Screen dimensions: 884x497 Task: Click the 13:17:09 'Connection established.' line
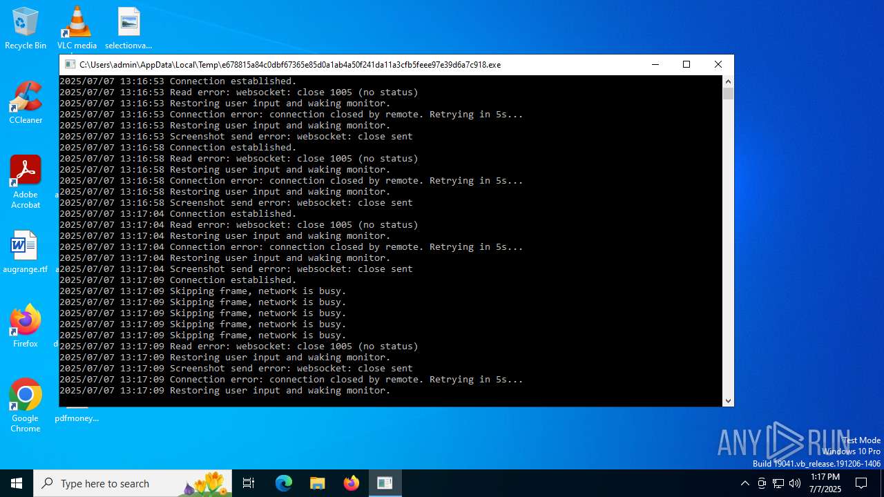pyautogui.click(x=178, y=280)
